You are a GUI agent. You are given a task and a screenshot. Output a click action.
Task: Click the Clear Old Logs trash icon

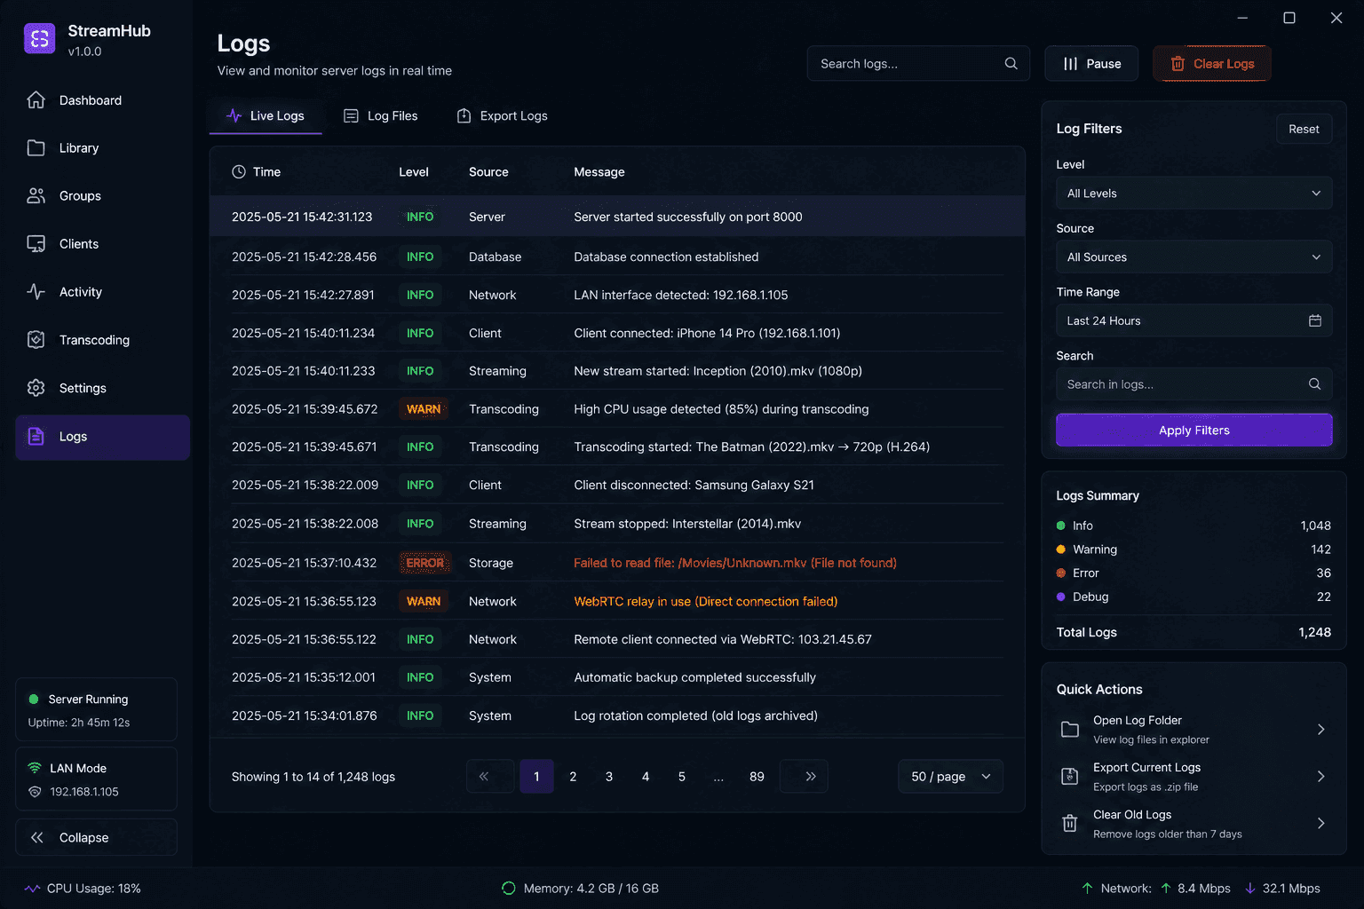click(1070, 824)
